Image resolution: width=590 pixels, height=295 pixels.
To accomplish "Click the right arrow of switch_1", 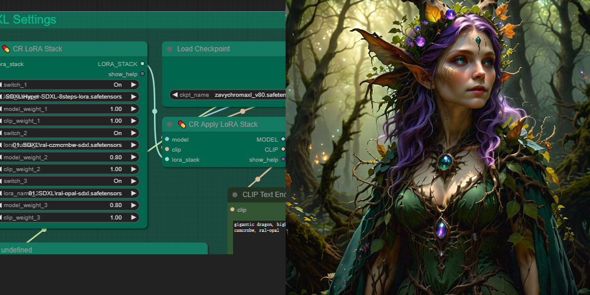I will [x=133, y=84].
